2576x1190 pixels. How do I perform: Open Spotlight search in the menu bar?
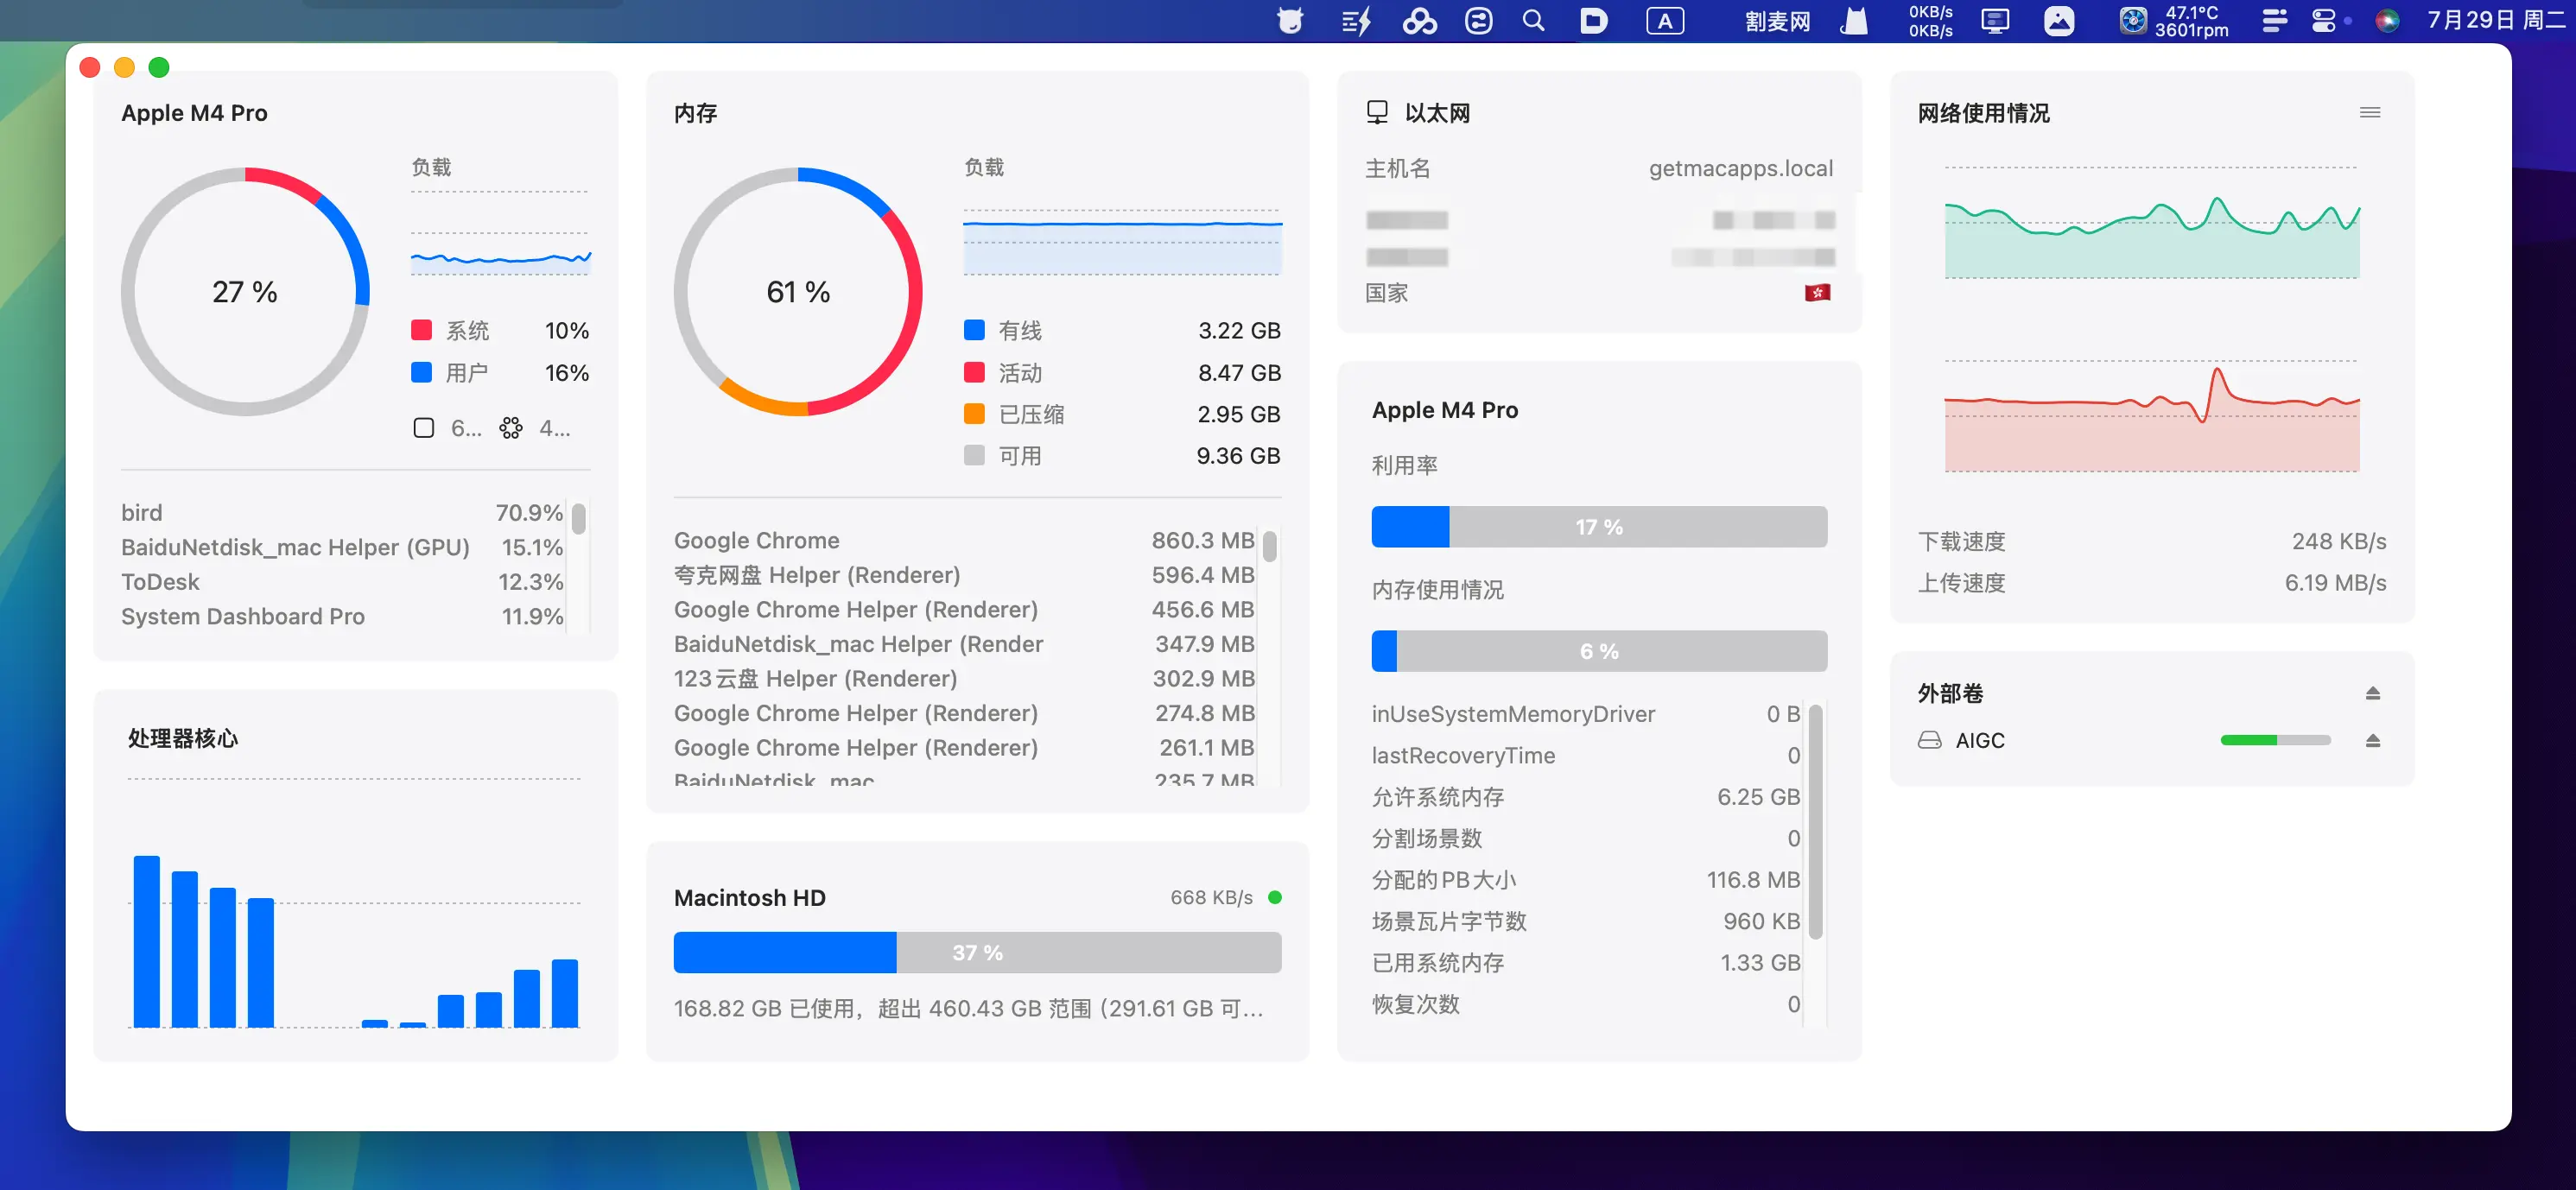(1532, 21)
